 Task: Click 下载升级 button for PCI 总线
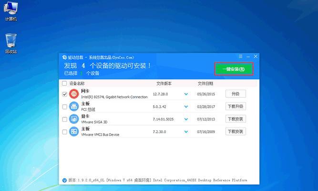(236, 106)
